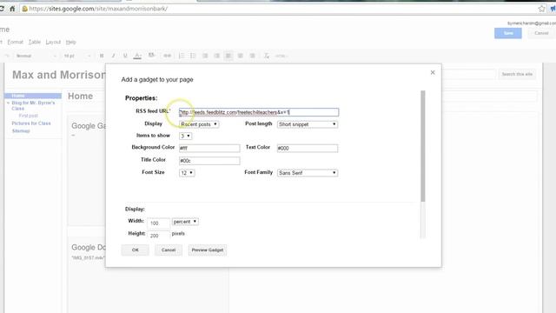This screenshot has height=313, width=556.
Task: Click the Width input field
Action: coord(158,223)
